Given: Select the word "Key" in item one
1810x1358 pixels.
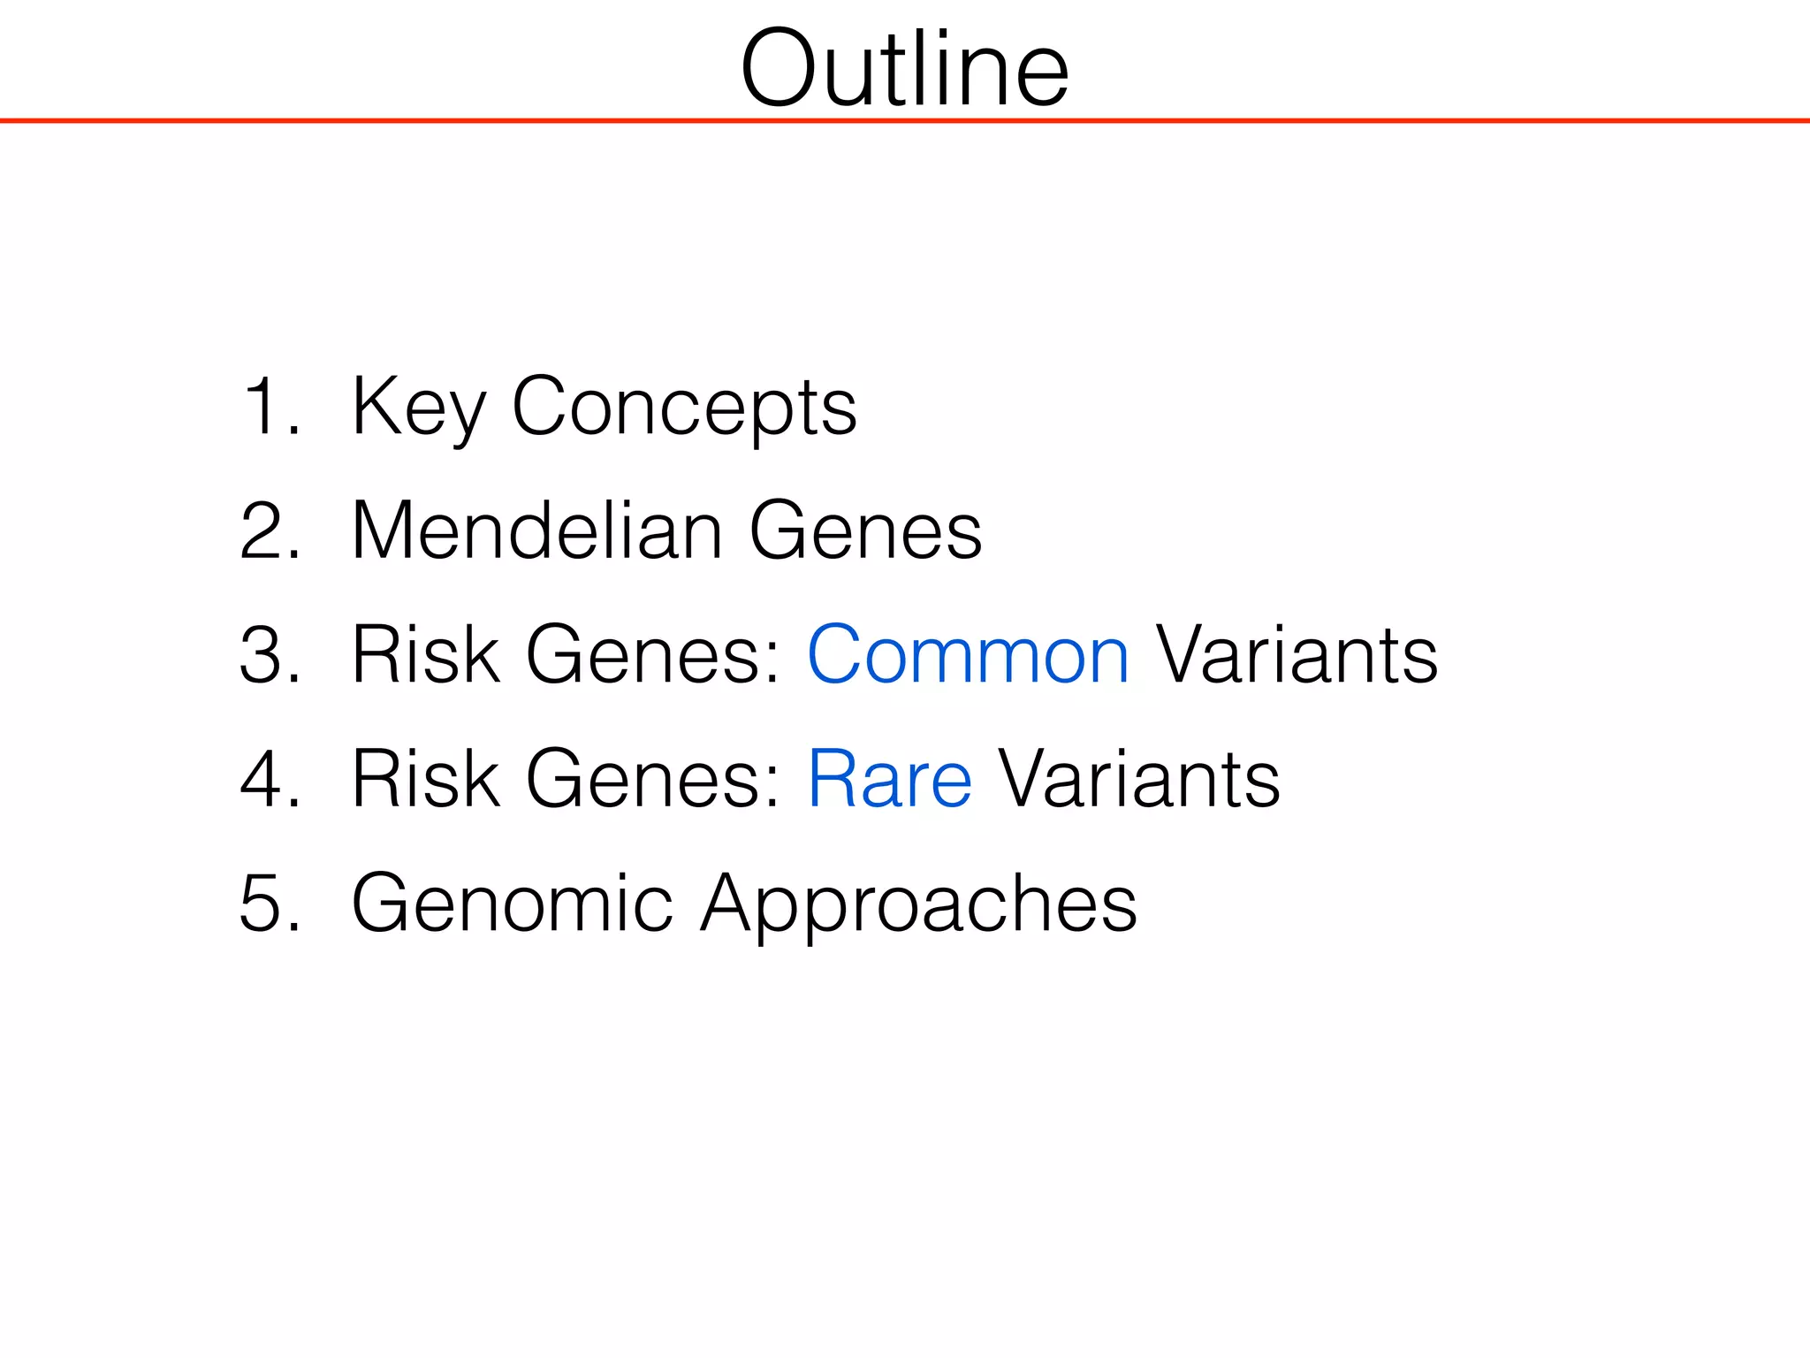Looking at the screenshot, I should pyautogui.click(x=418, y=407).
